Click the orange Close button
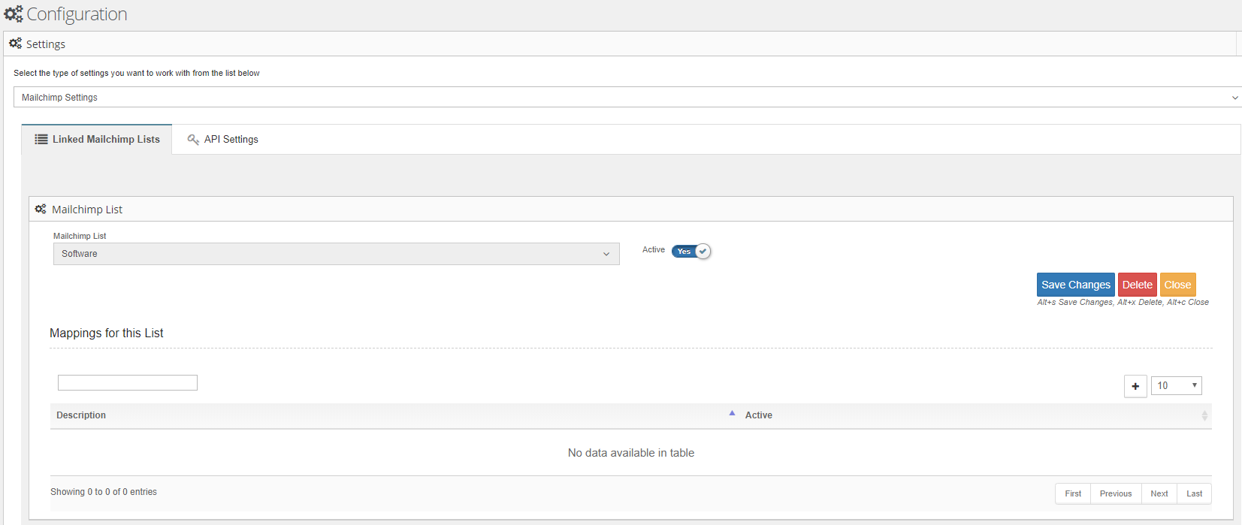Viewport: 1242px width, 525px height. coord(1177,285)
